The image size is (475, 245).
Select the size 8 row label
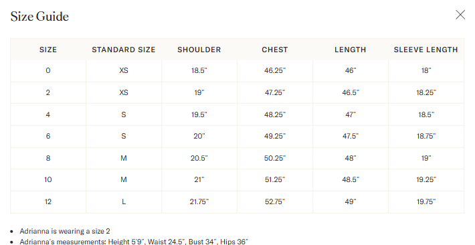point(48,158)
